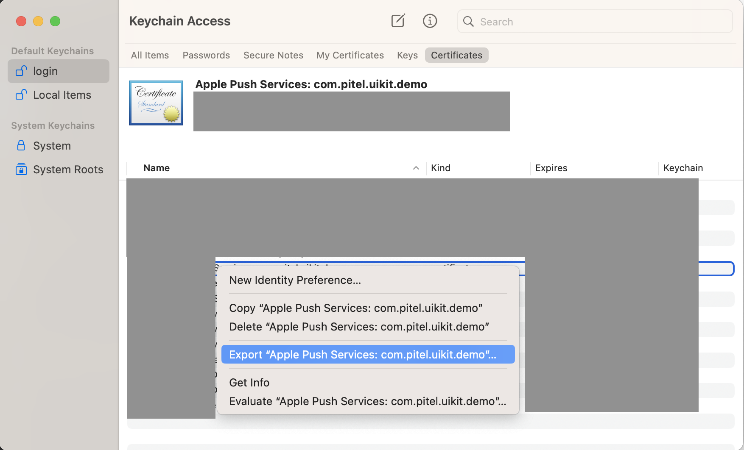
Task: Open the Keys tab
Action: point(407,55)
